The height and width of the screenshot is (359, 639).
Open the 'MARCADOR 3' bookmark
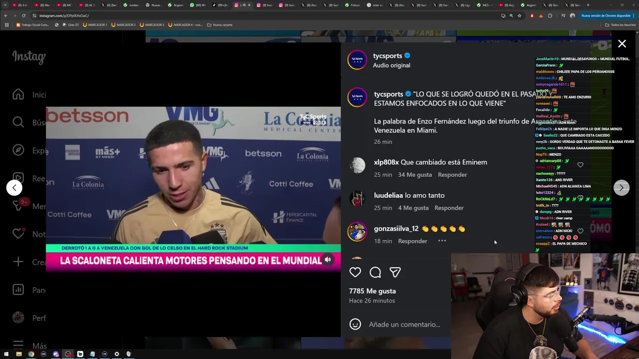(152, 24)
